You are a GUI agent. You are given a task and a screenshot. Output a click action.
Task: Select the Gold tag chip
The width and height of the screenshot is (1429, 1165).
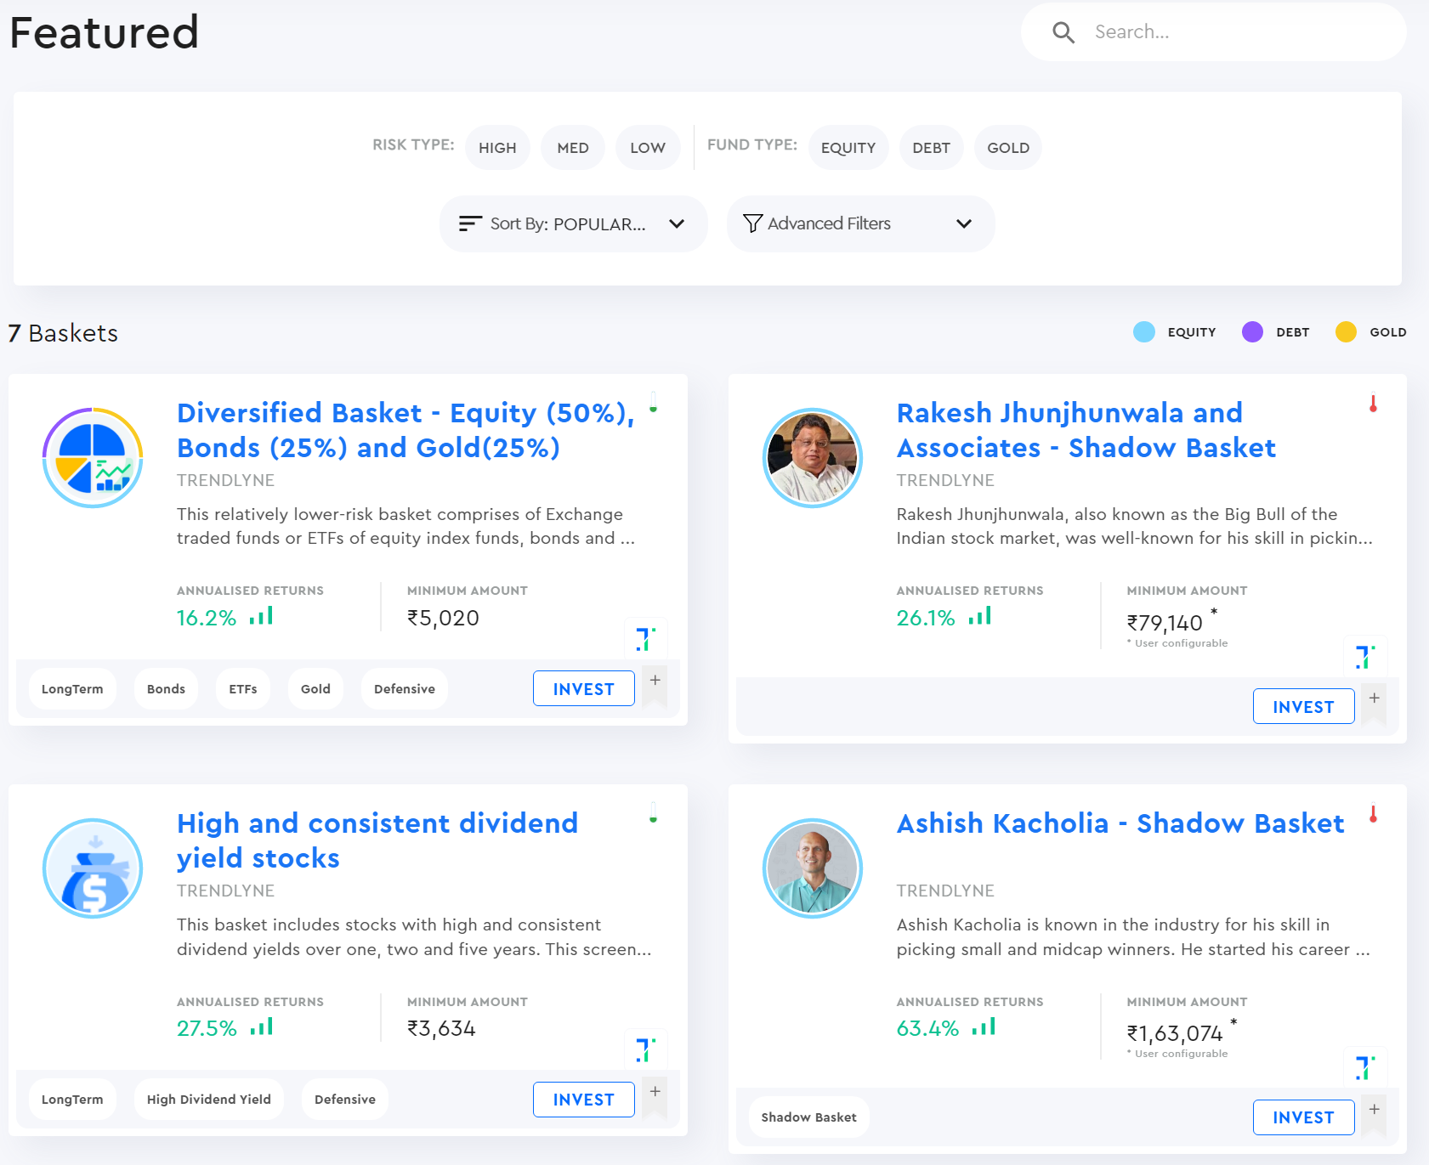315,688
